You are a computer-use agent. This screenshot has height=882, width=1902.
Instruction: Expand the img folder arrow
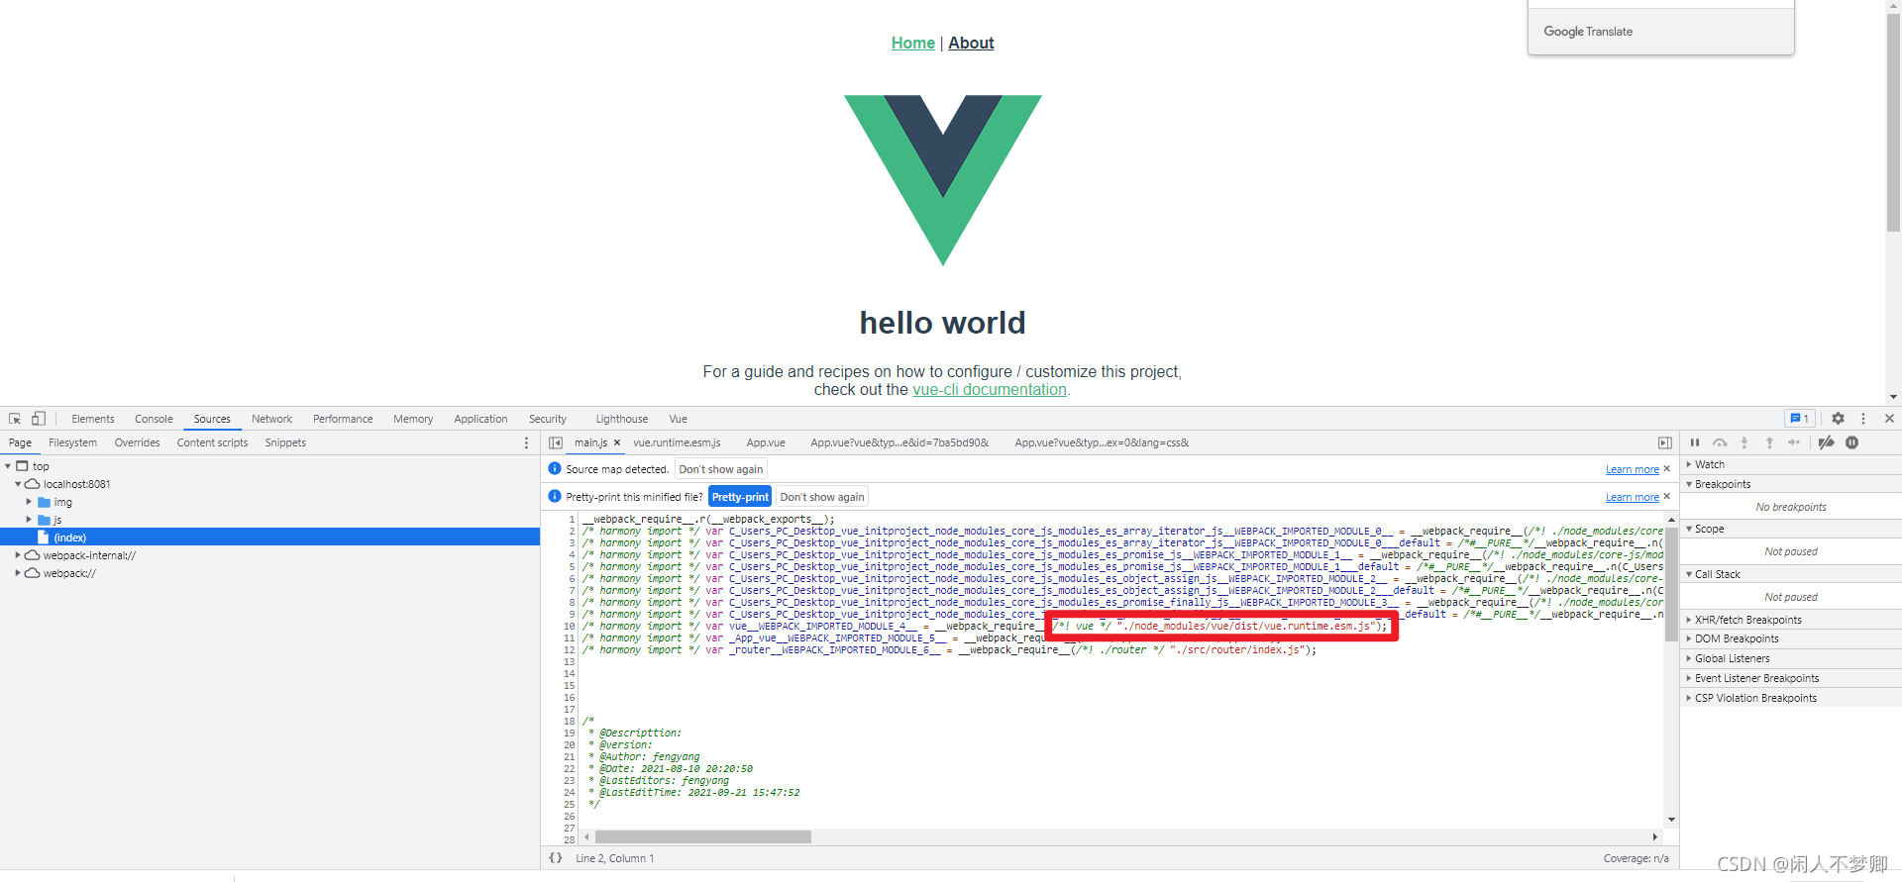[x=29, y=502]
